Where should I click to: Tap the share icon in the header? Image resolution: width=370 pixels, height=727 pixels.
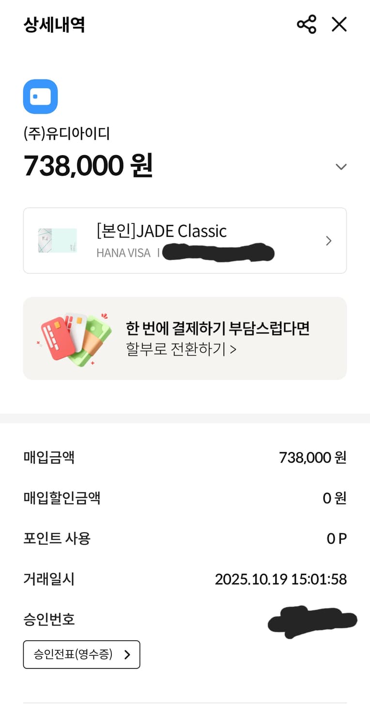306,24
